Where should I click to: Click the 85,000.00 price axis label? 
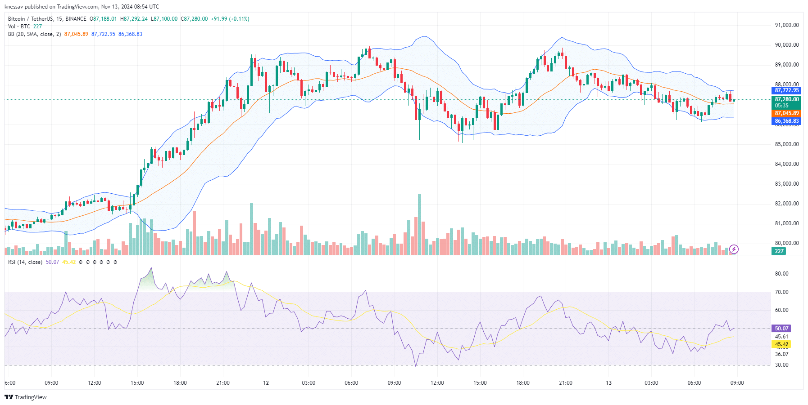[787, 144]
